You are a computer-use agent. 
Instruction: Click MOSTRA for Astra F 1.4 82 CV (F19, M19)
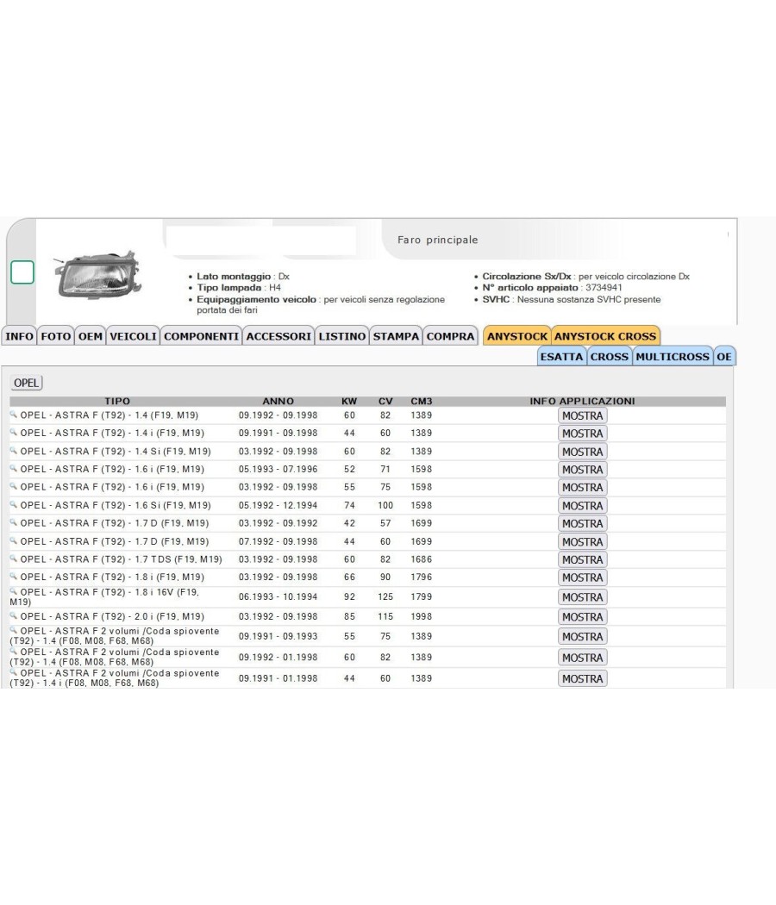583,415
